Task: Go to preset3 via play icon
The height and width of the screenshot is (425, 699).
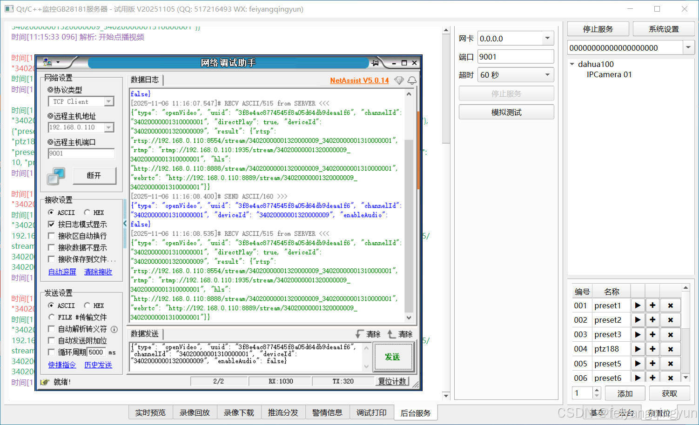Action: click(x=638, y=334)
